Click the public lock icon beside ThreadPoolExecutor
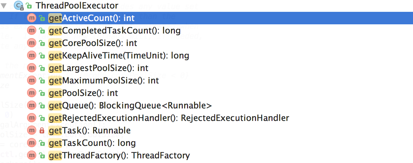Image resolution: width=413 pixels, height=163 pixels. [x=29, y=6]
